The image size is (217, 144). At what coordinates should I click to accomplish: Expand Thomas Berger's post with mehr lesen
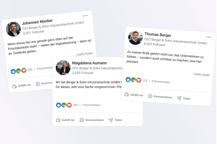click(200, 75)
